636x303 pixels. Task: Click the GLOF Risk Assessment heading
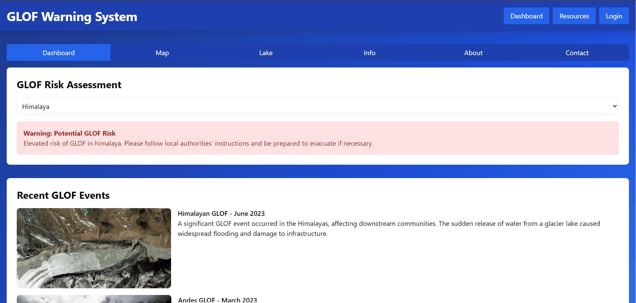pos(69,85)
